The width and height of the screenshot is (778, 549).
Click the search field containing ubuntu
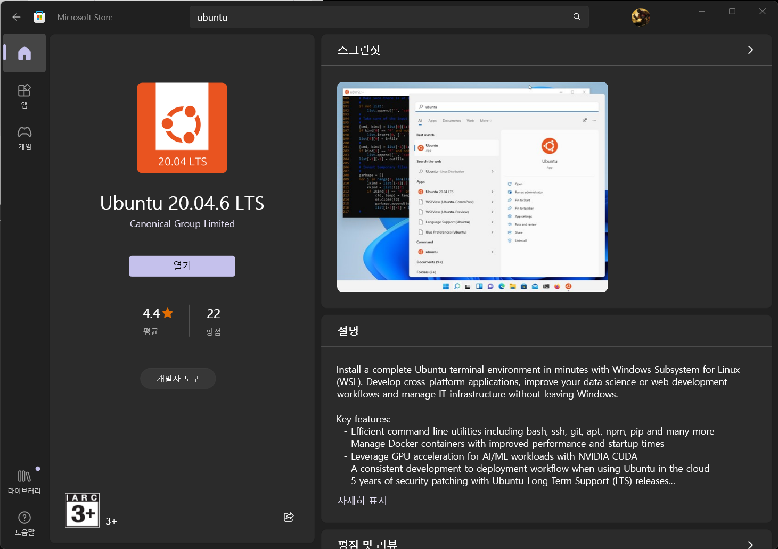[389, 17]
